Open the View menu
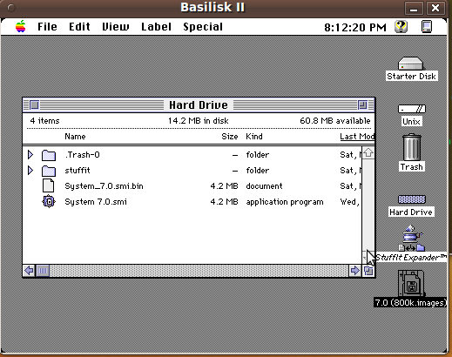Viewport: 452px width, 357px height. pos(116,27)
